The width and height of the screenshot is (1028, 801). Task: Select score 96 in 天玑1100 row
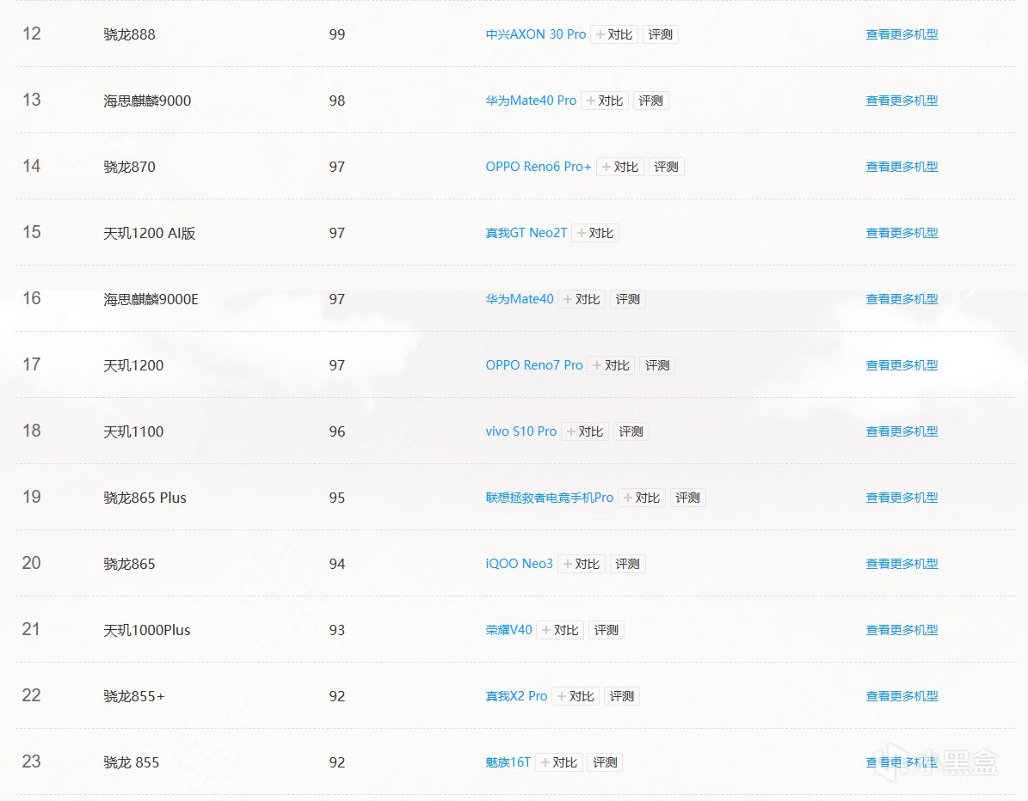[337, 431]
